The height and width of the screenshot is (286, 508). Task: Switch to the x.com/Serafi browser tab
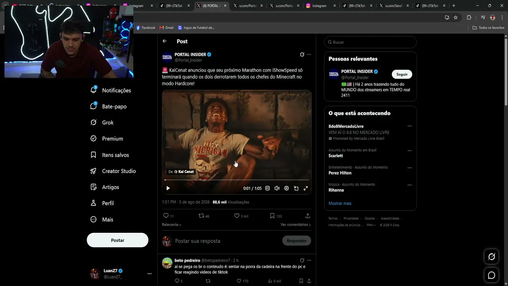pos(393,6)
